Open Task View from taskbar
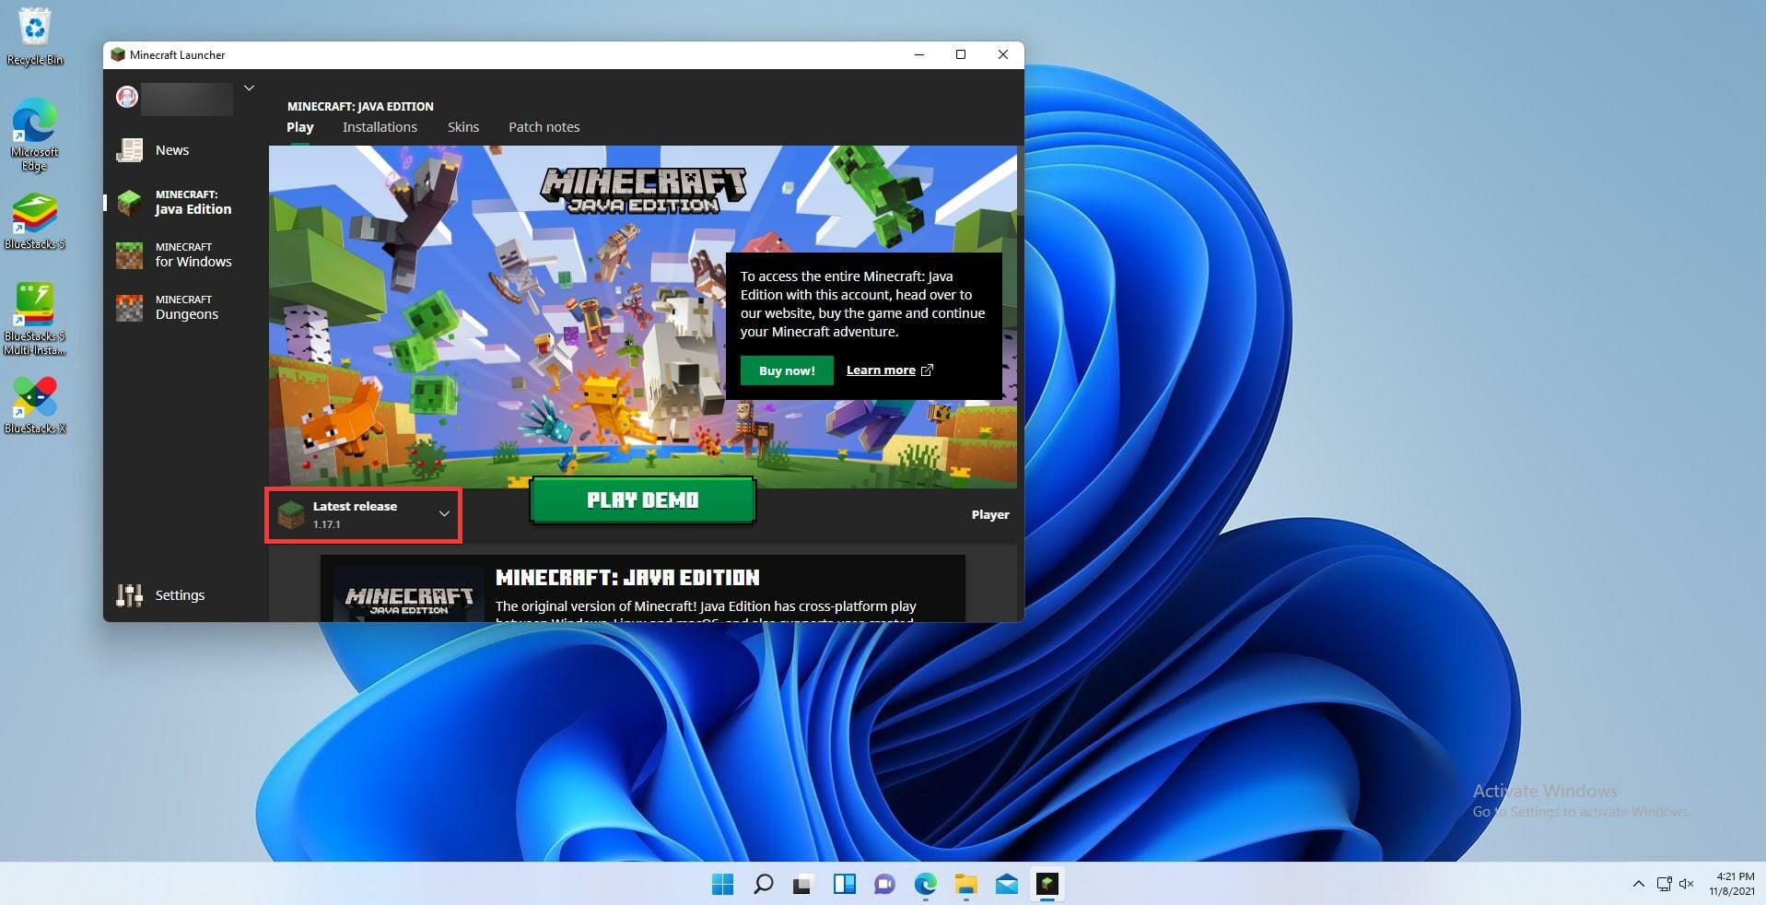 (x=803, y=885)
